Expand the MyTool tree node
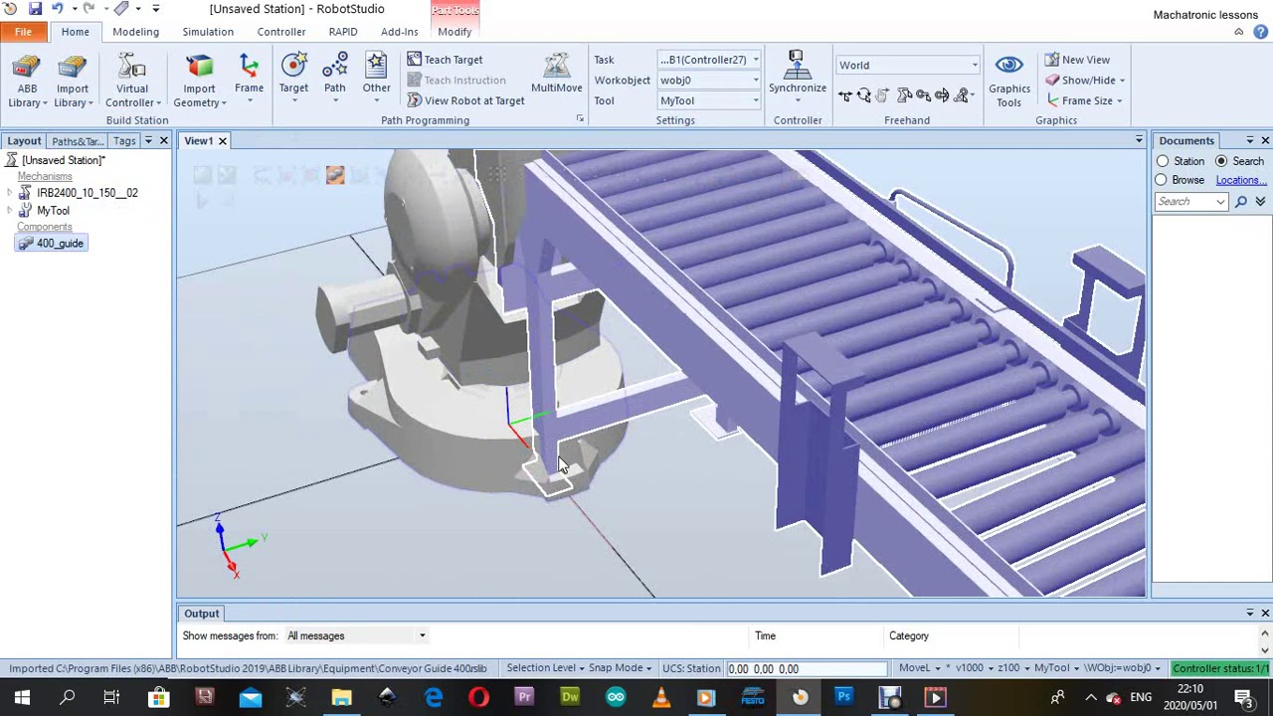 point(10,211)
